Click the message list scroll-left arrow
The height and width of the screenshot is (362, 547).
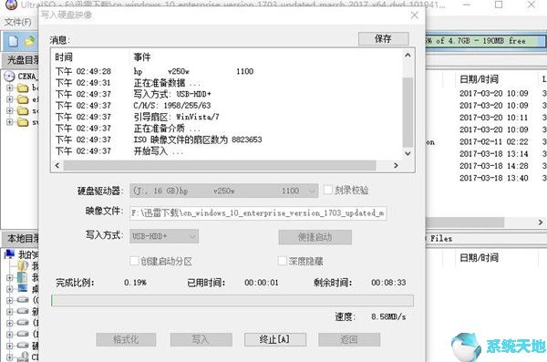[57, 165]
